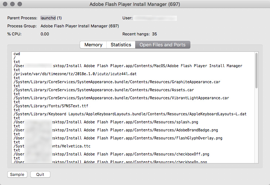Image resolution: width=270 pixels, height=185 pixels.
Task: Click the Process Group value link
Action: [80, 26]
